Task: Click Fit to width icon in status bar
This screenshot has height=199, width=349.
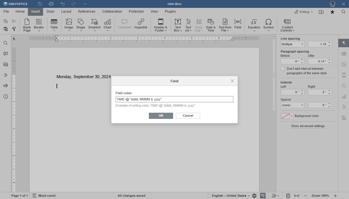Action: (x=297, y=196)
